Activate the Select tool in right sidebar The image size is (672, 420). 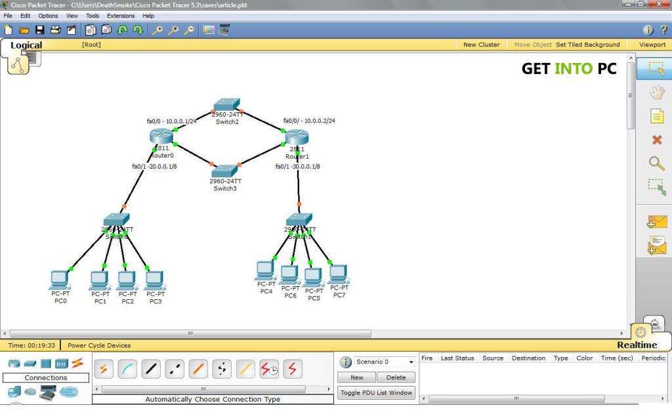click(656, 68)
